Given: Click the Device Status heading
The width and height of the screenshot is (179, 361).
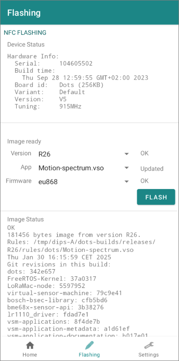Looking at the screenshot, I should 26,44.
